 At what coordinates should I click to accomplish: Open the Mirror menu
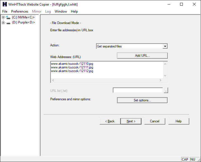pos(37,11)
